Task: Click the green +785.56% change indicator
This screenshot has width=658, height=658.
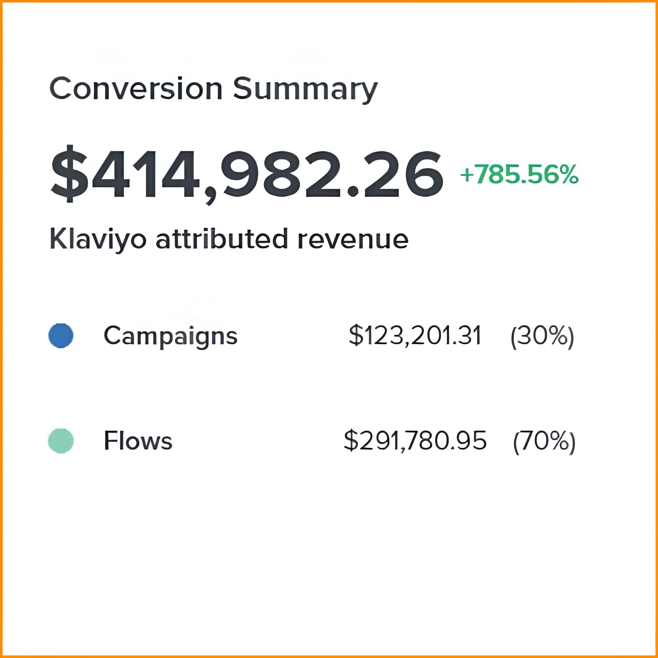Action: [519, 175]
